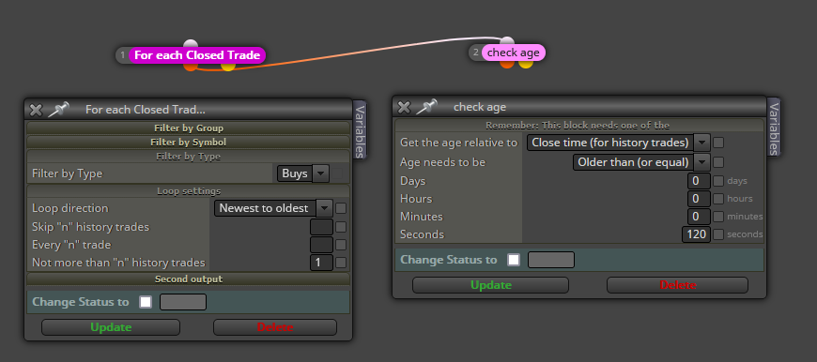Toggle checkbox beside Close time dropdown
Image resolution: width=817 pixels, height=362 pixels.
(x=718, y=142)
